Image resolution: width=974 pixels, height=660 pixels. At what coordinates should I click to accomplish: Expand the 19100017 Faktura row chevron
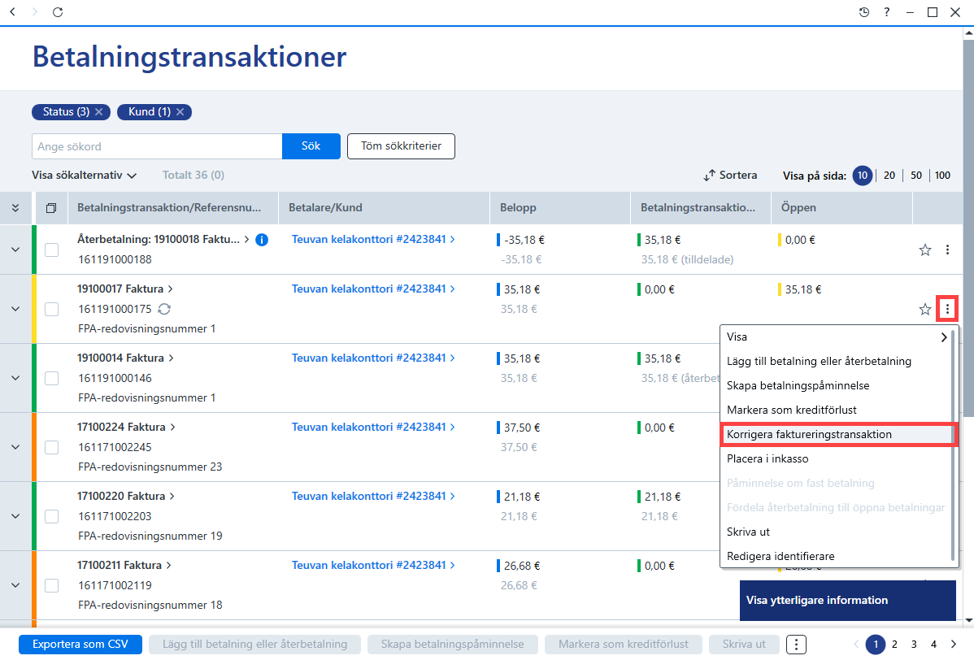tap(15, 309)
